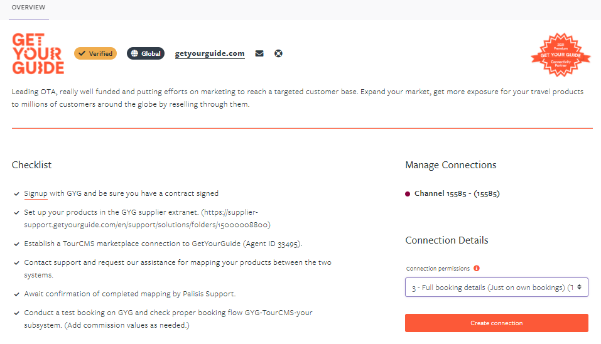The image size is (601, 344).
Task: Click the Global region badge
Action: pyautogui.click(x=146, y=53)
